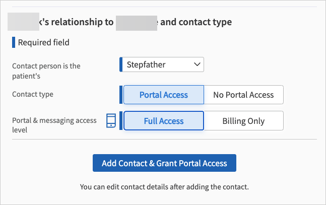
Task: Click the blue required bar beside Stepfather dropdown
Action: pos(121,64)
